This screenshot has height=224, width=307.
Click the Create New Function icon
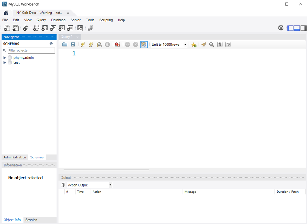[70, 28]
